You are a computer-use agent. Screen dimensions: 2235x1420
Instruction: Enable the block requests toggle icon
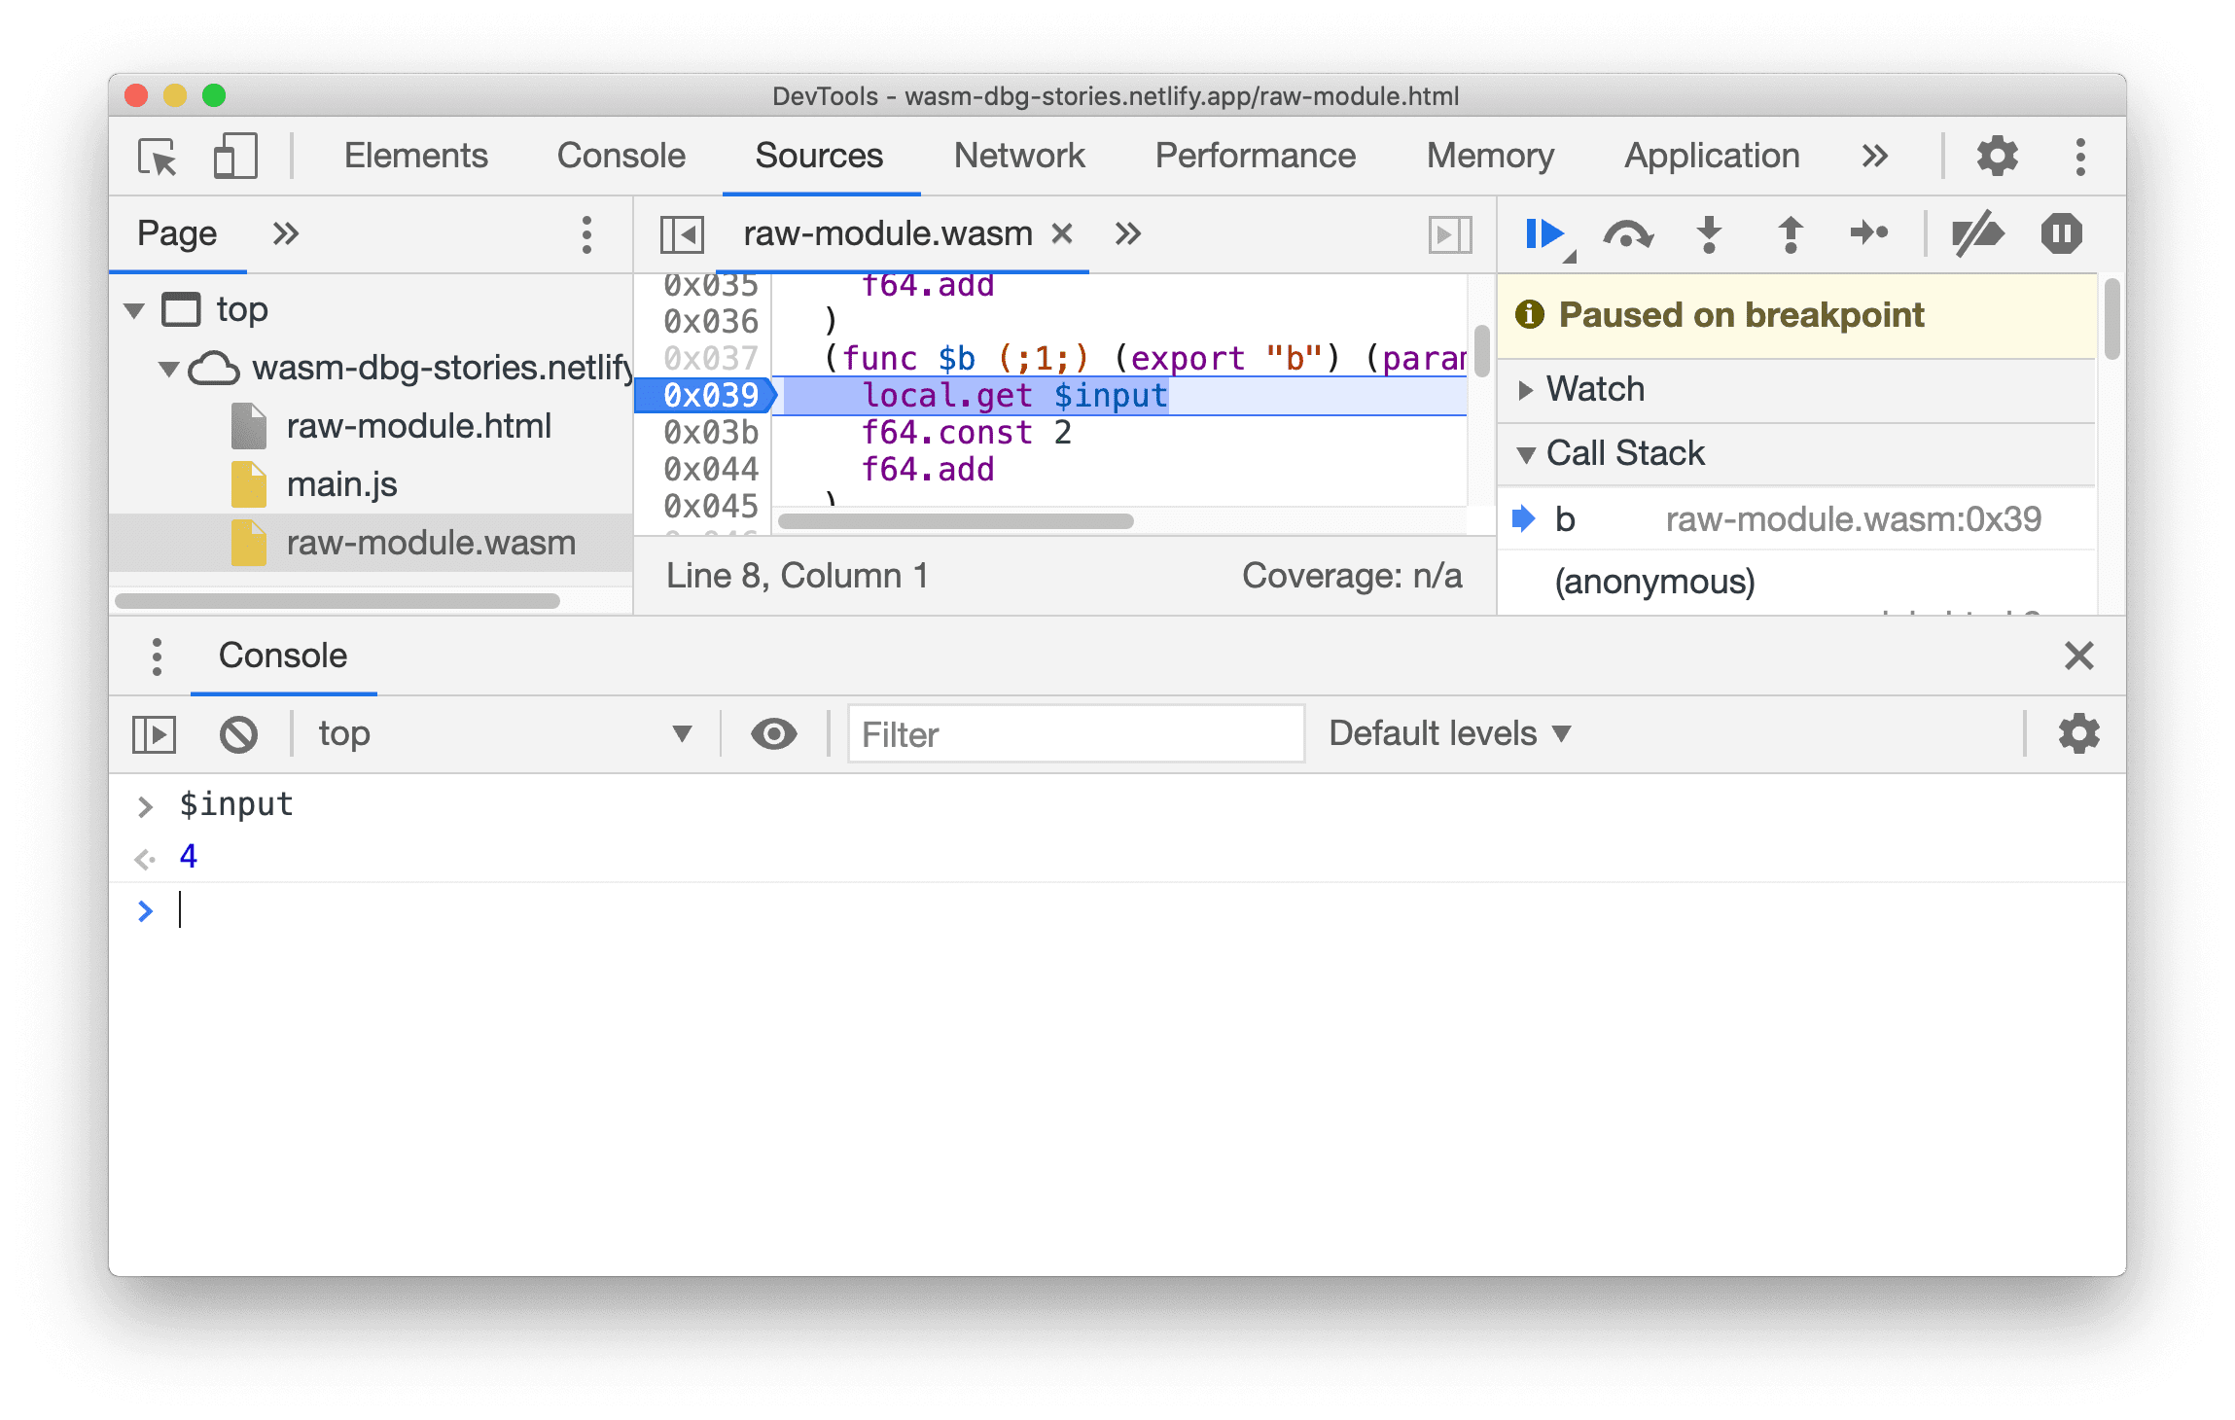coord(238,732)
